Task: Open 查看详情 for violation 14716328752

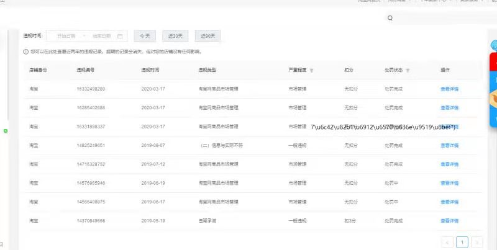Action: click(x=449, y=164)
